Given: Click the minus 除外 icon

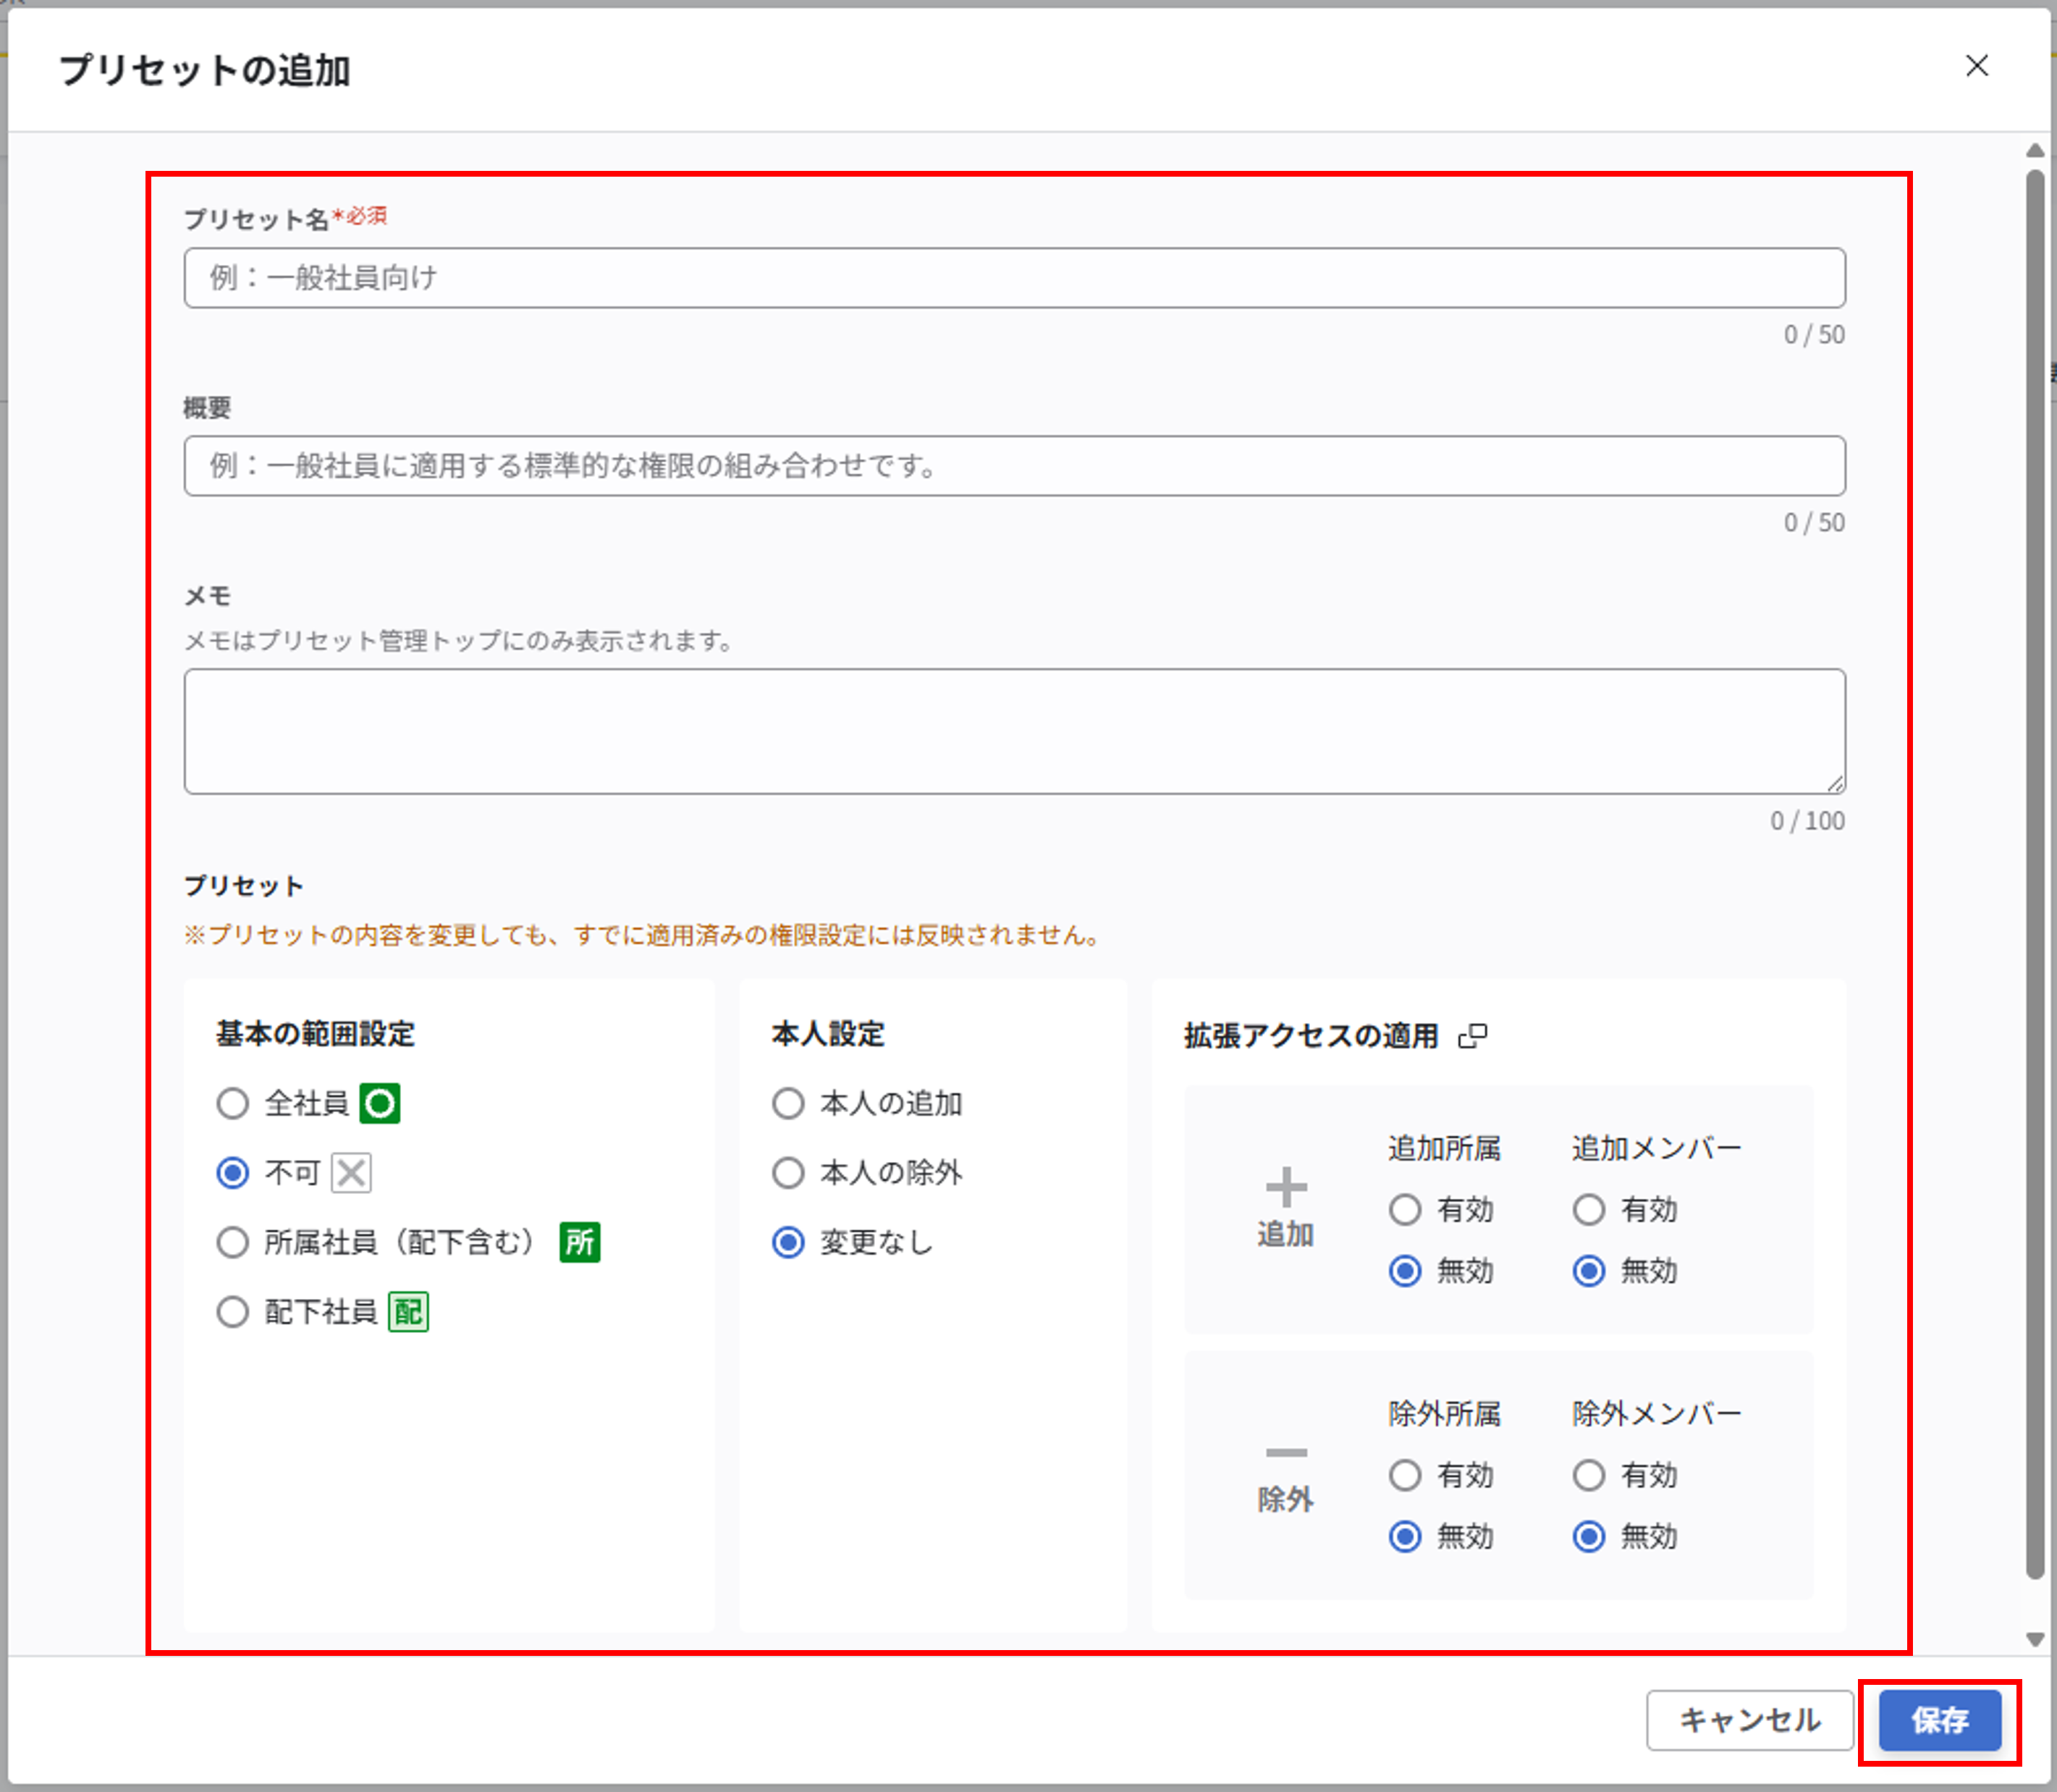Looking at the screenshot, I should (1286, 1452).
